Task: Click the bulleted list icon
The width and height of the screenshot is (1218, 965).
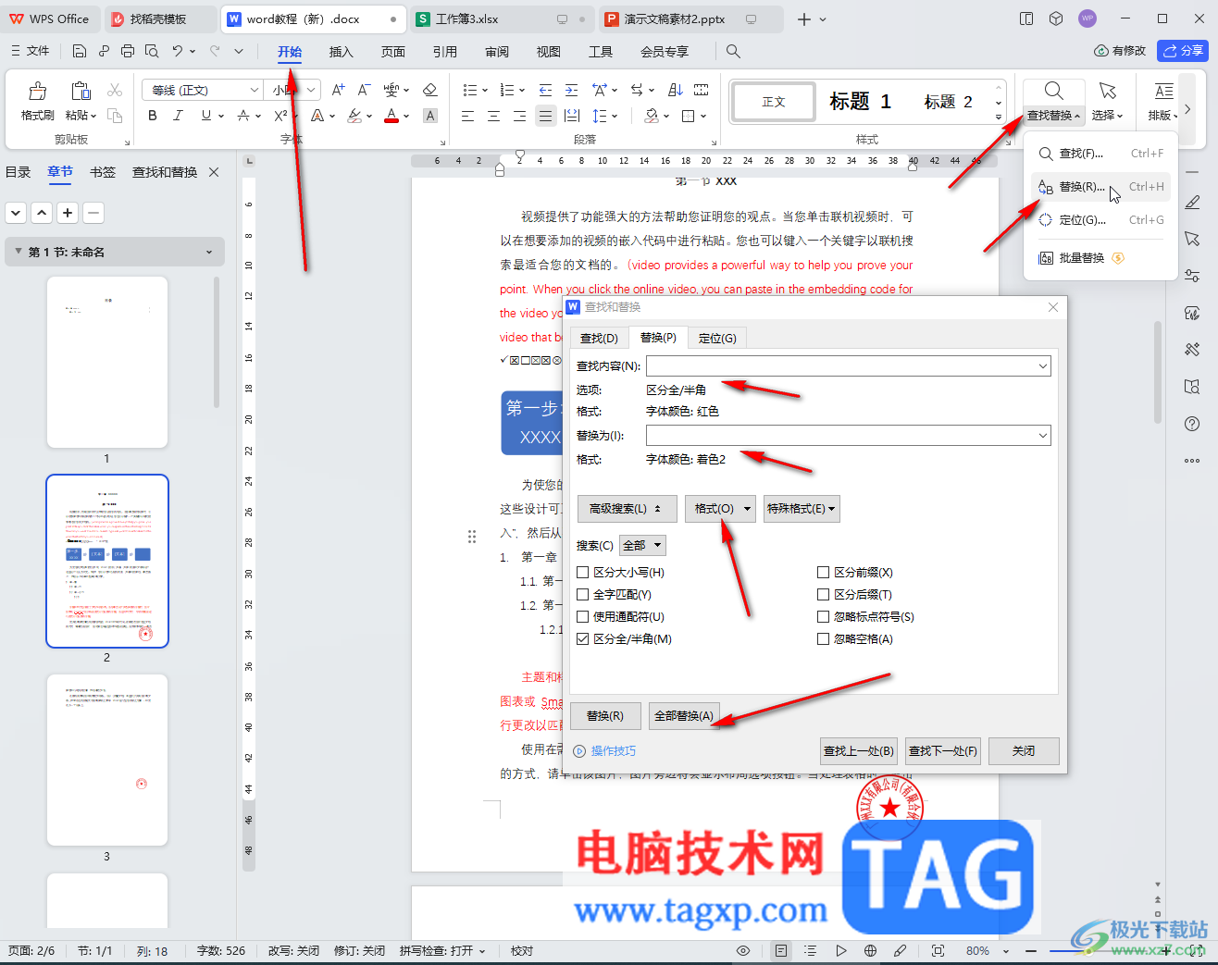Action: point(470,90)
